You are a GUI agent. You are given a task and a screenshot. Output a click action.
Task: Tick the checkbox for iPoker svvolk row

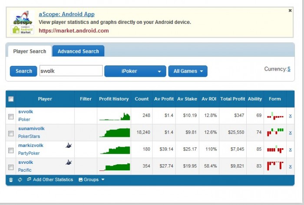click(11, 116)
